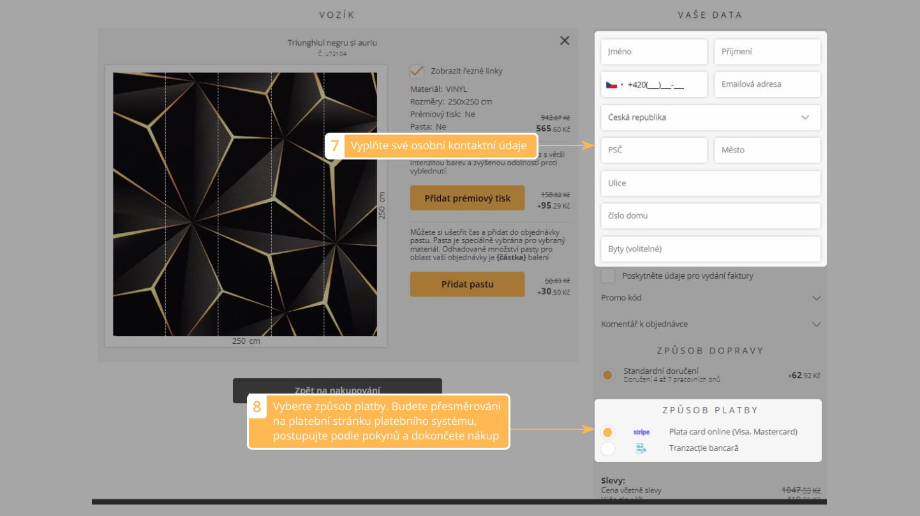Viewport: 920px width, 516px height.
Task: Click the Stripe logo icon
Action: point(641,432)
